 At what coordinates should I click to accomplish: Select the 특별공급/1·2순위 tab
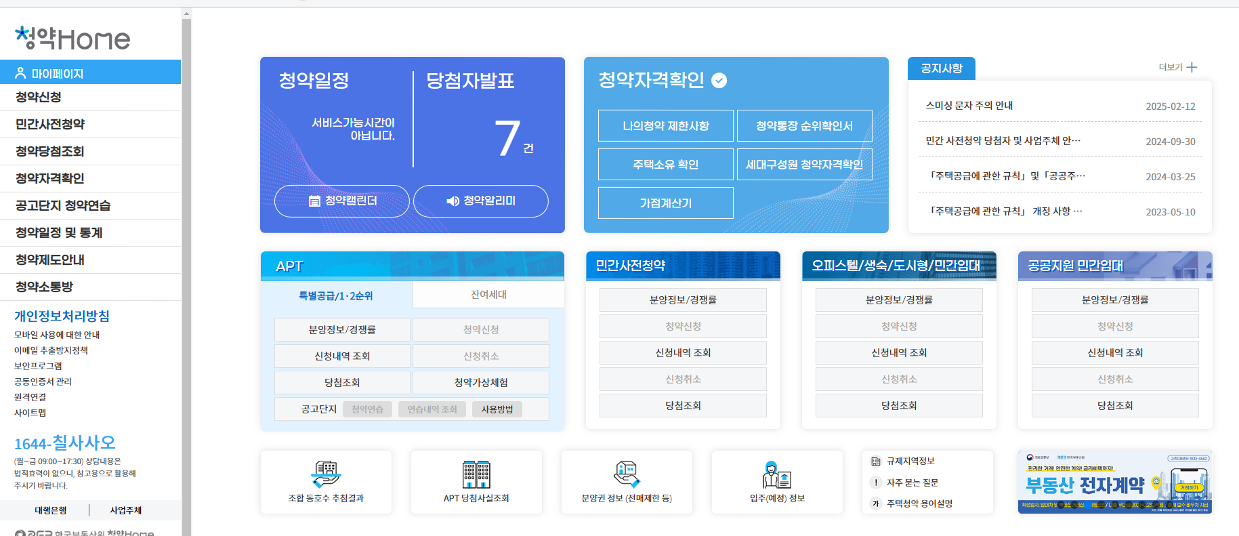point(337,295)
